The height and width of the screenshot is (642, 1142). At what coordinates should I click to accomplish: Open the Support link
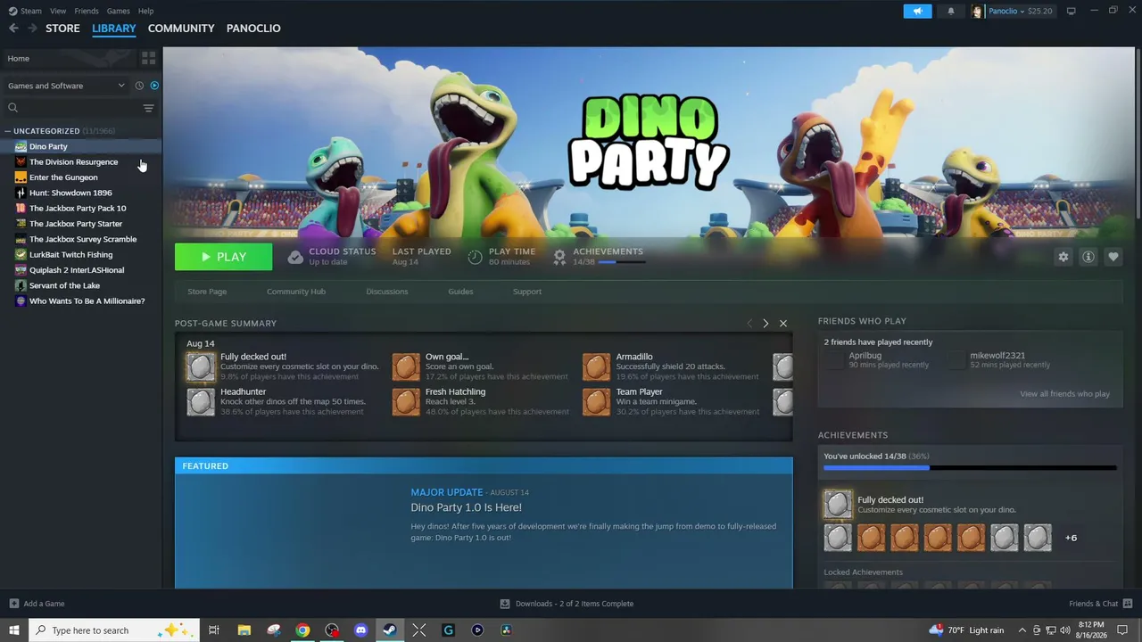pyautogui.click(x=527, y=292)
